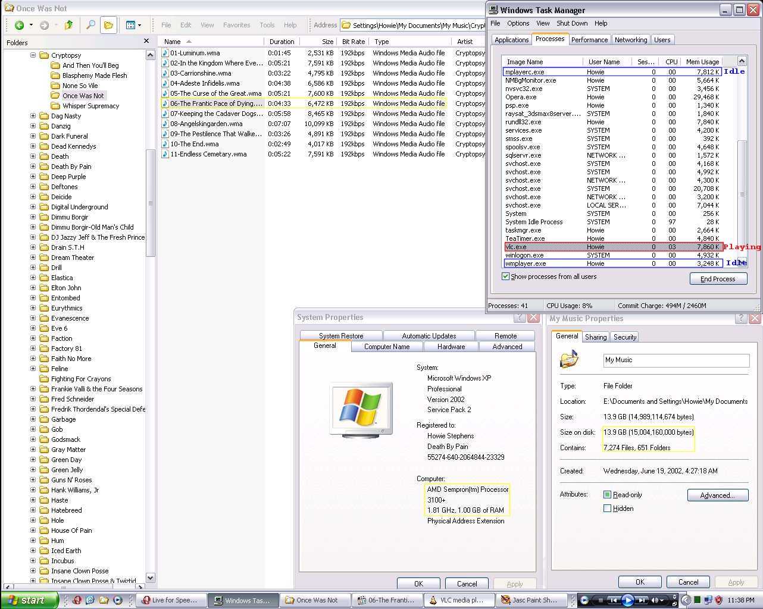
Task: Sort processes by the Mem Usage column
Action: (702, 62)
